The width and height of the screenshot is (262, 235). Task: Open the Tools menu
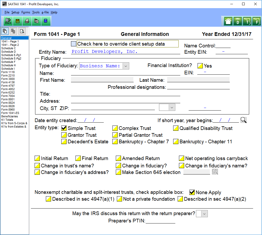coord(36,12)
